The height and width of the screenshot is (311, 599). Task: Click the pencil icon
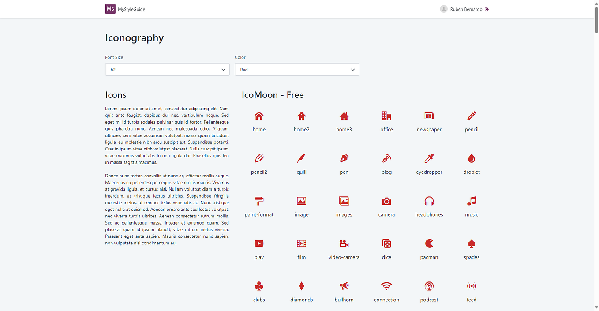tap(472, 116)
